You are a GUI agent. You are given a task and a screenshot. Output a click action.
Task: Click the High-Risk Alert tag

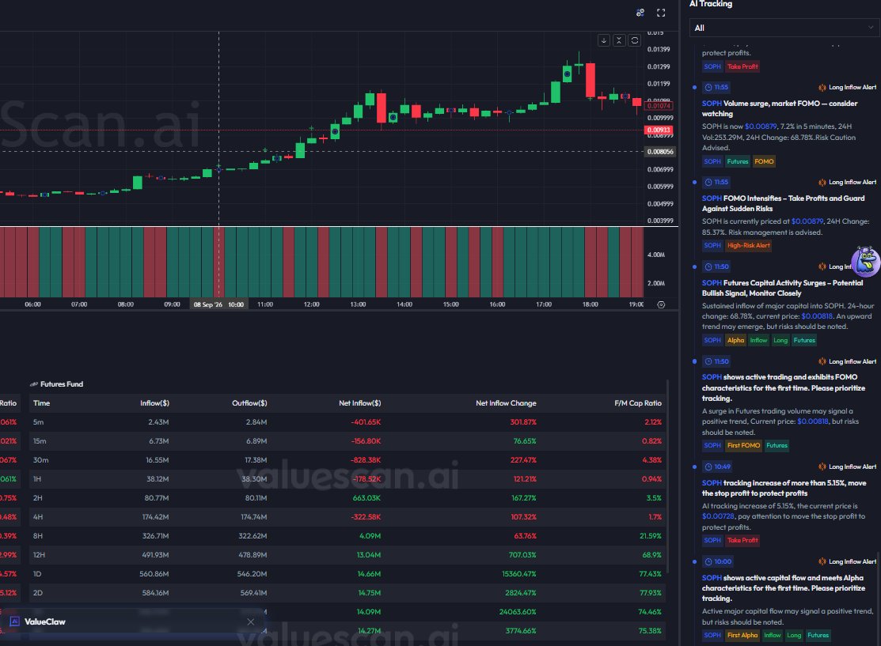[748, 245]
